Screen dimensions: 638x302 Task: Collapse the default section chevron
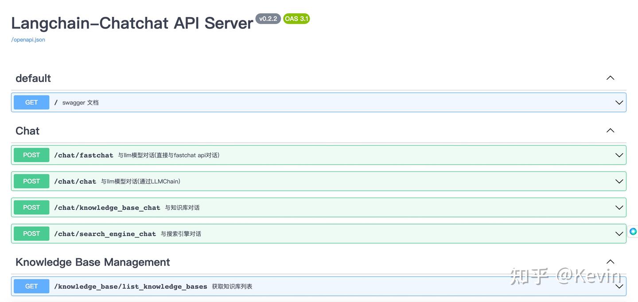[610, 78]
